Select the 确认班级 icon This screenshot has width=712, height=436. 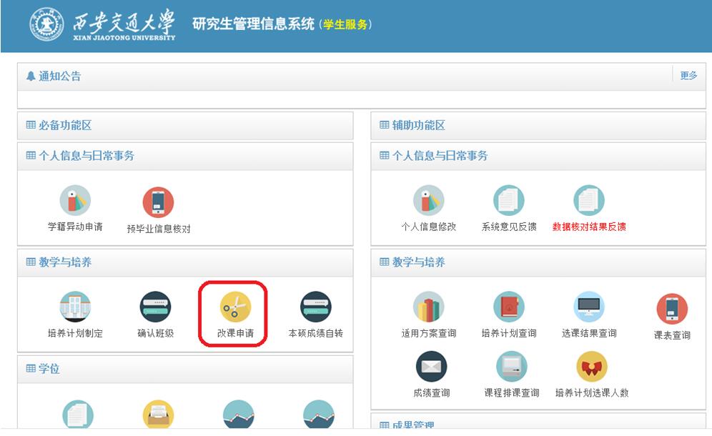pyautogui.click(x=155, y=307)
